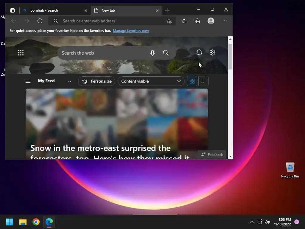This screenshot has width=305, height=229.
Task: Submit web search with magnifier icon
Action: (x=166, y=53)
